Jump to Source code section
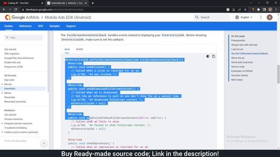 point(238,67)
